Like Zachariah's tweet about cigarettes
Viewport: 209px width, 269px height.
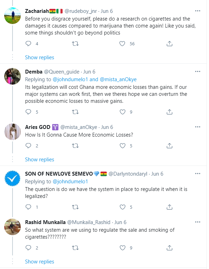click(x=122, y=44)
